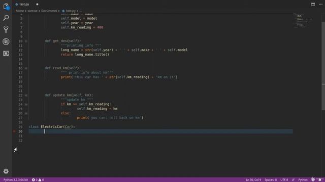This screenshot has width=325, height=182.
Task: Click 'long_name.title()' on line 13
Action: pos(92,55)
